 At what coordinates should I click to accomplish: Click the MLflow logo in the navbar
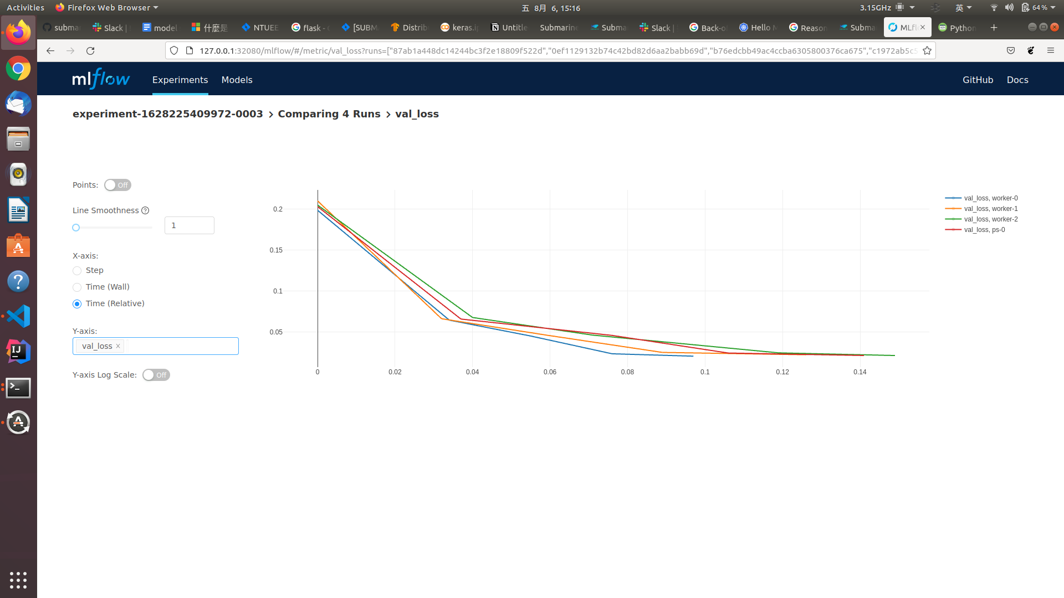(x=100, y=79)
